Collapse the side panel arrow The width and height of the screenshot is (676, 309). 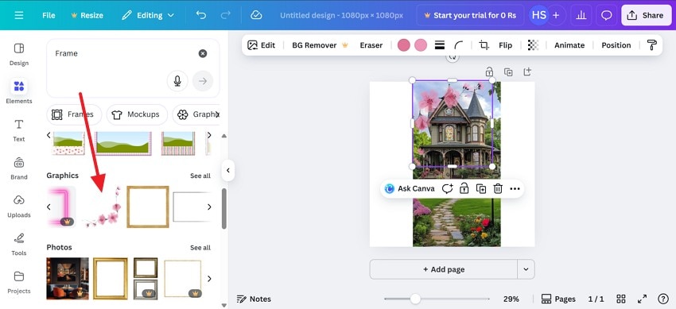(x=228, y=171)
